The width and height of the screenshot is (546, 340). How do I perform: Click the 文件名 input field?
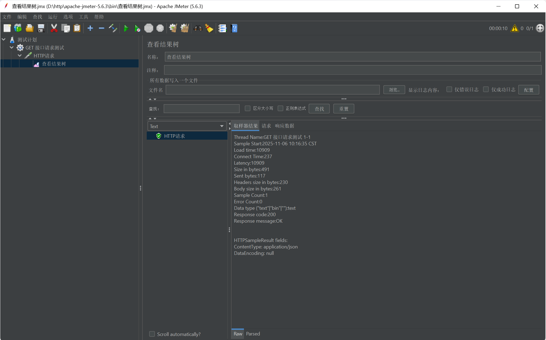pyautogui.click(x=272, y=90)
